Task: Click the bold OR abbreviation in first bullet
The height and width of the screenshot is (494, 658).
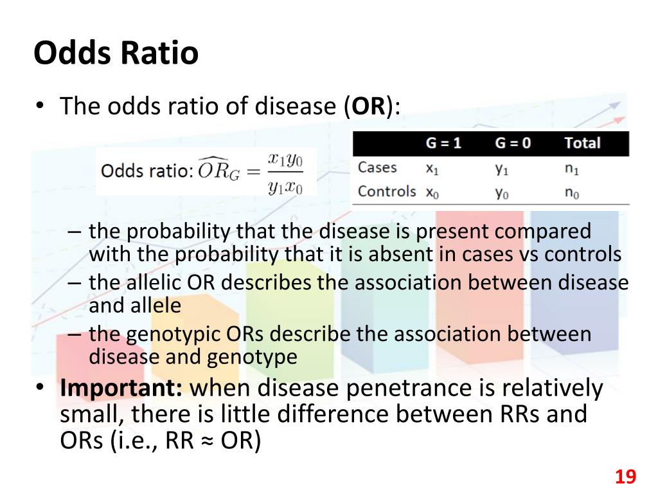Action: pyautogui.click(x=368, y=106)
